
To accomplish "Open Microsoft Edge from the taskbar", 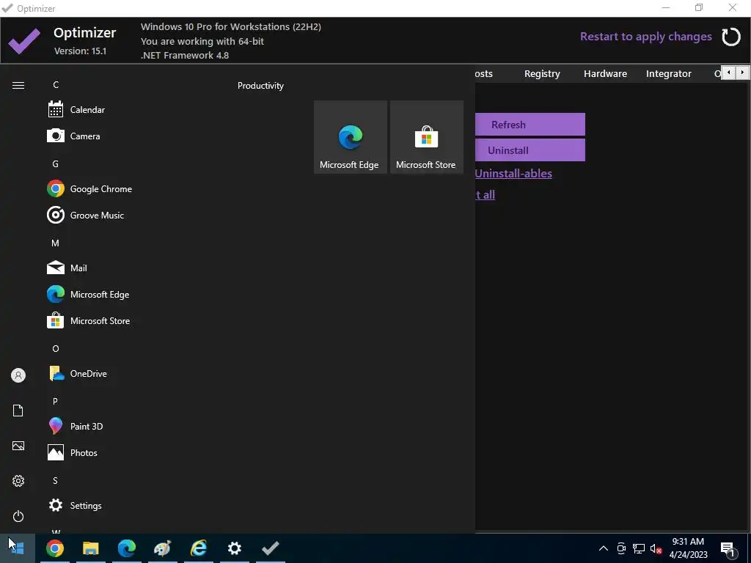I will click(x=126, y=548).
